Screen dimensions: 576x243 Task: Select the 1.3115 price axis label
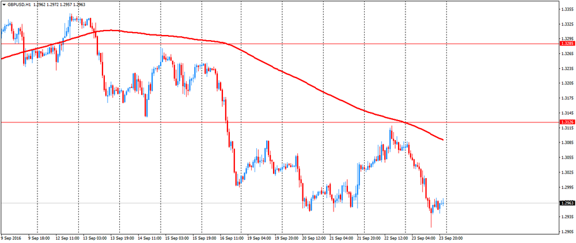[567, 128]
